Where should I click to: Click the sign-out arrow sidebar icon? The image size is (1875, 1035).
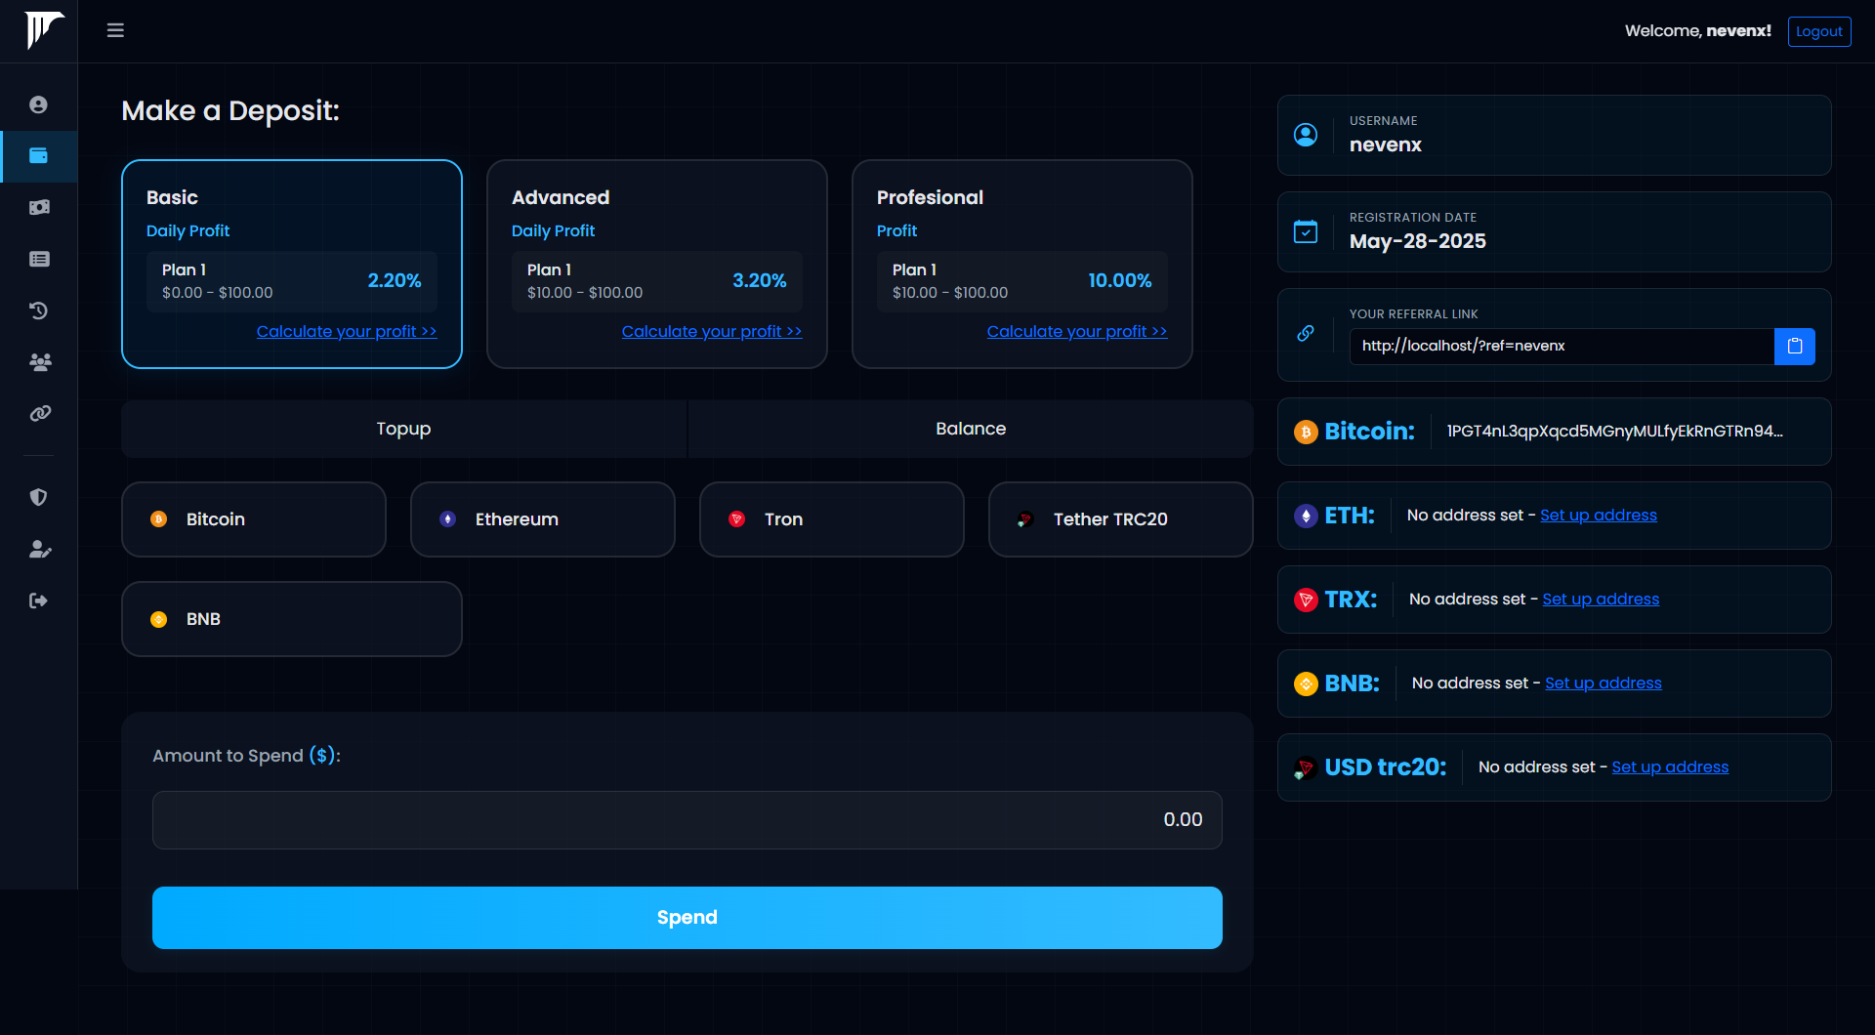(x=38, y=600)
